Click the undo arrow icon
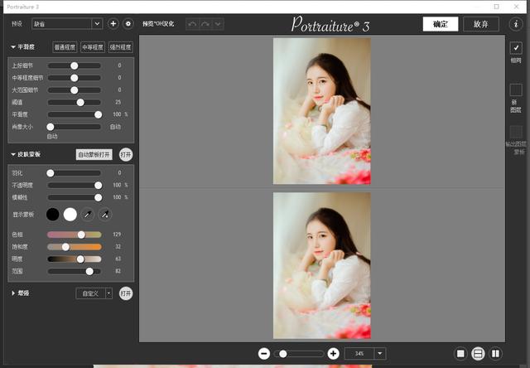530x368 pixels. pyautogui.click(x=192, y=24)
